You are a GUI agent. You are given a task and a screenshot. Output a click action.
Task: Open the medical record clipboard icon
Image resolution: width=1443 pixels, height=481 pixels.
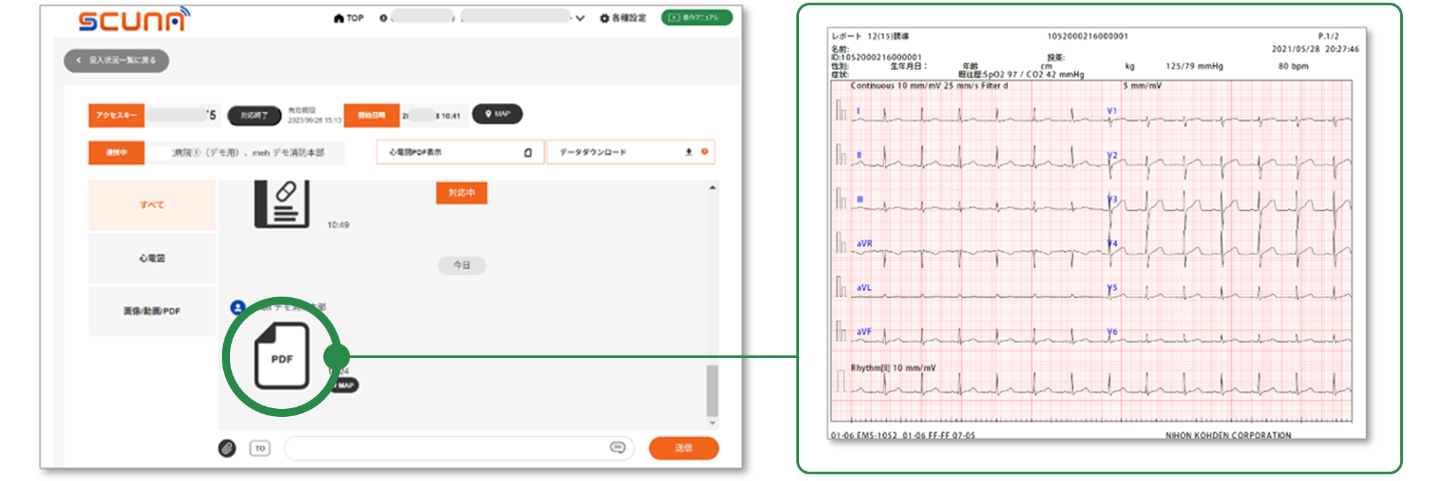pos(282,203)
